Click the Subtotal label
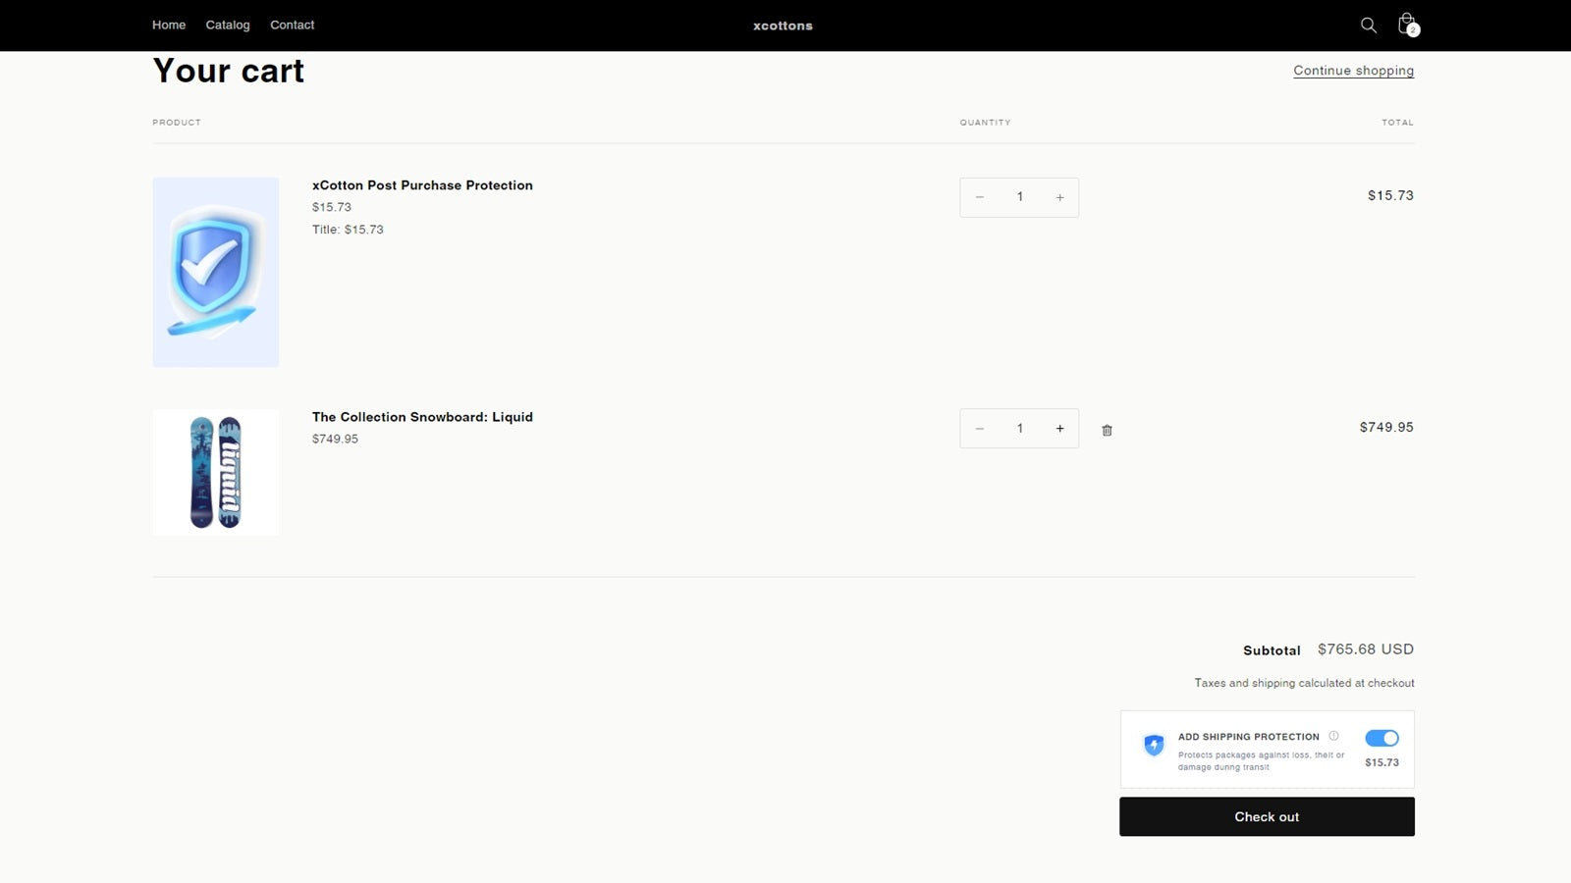The image size is (1571, 883). click(x=1272, y=650)
